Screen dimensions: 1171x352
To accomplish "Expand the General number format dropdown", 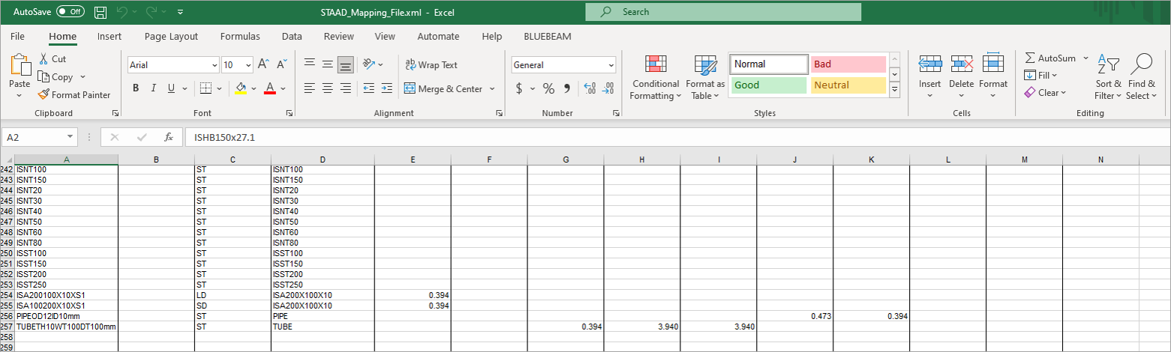I will pyautogui.click(x=611, y=65).
